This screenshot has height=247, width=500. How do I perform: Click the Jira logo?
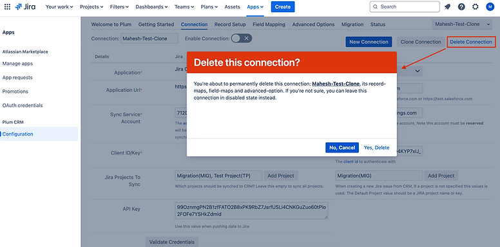[x=25, y=6]
